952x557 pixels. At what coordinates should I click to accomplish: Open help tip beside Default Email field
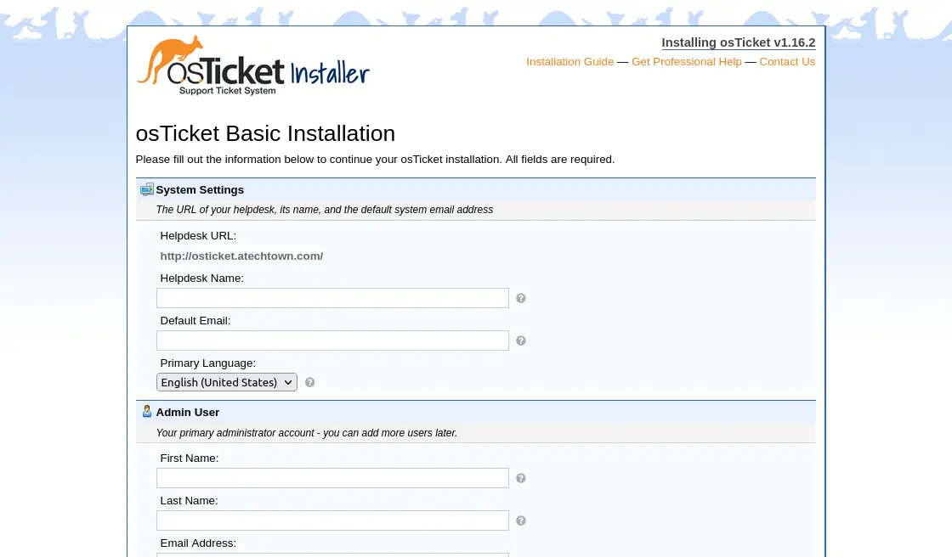point(521,340)
